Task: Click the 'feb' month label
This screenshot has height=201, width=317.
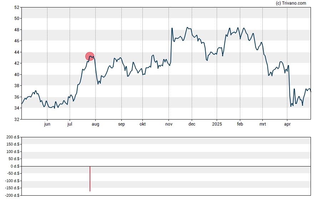Action: pos(240,124)
